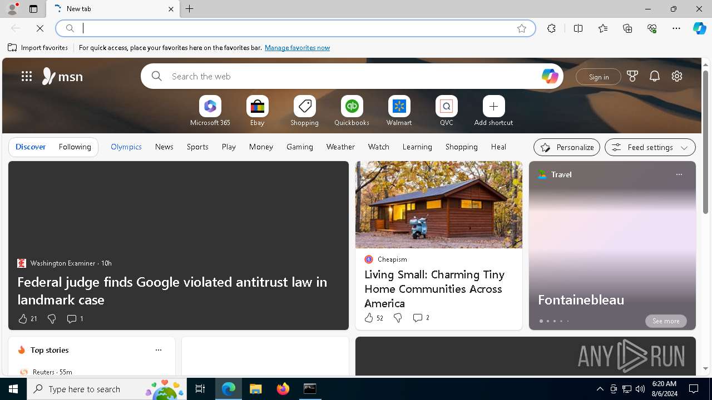Open browser Extensions icon

551,28
